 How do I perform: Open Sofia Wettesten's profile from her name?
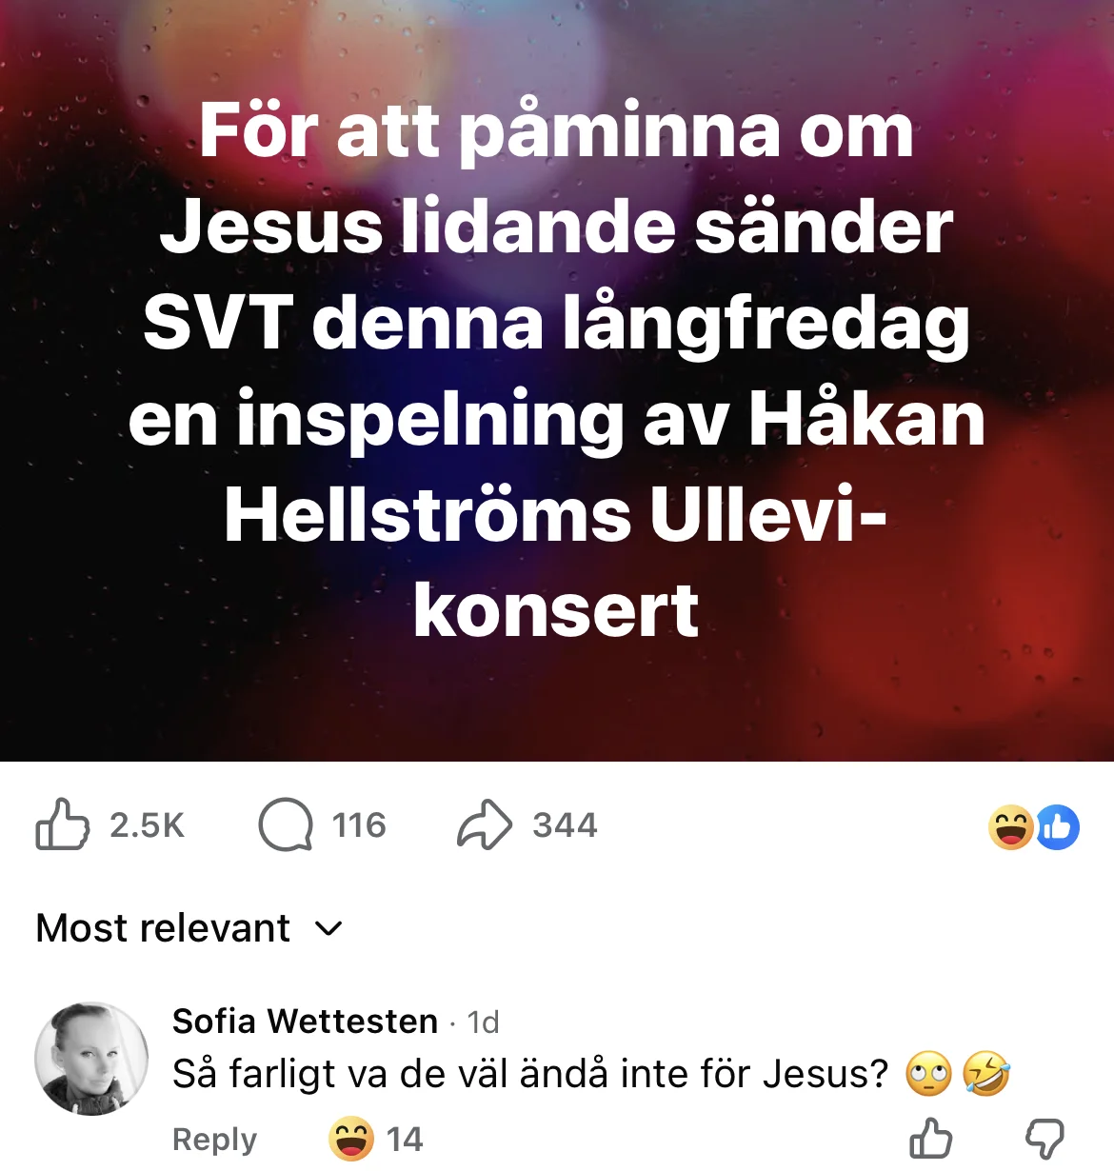tap(305, 1022)
